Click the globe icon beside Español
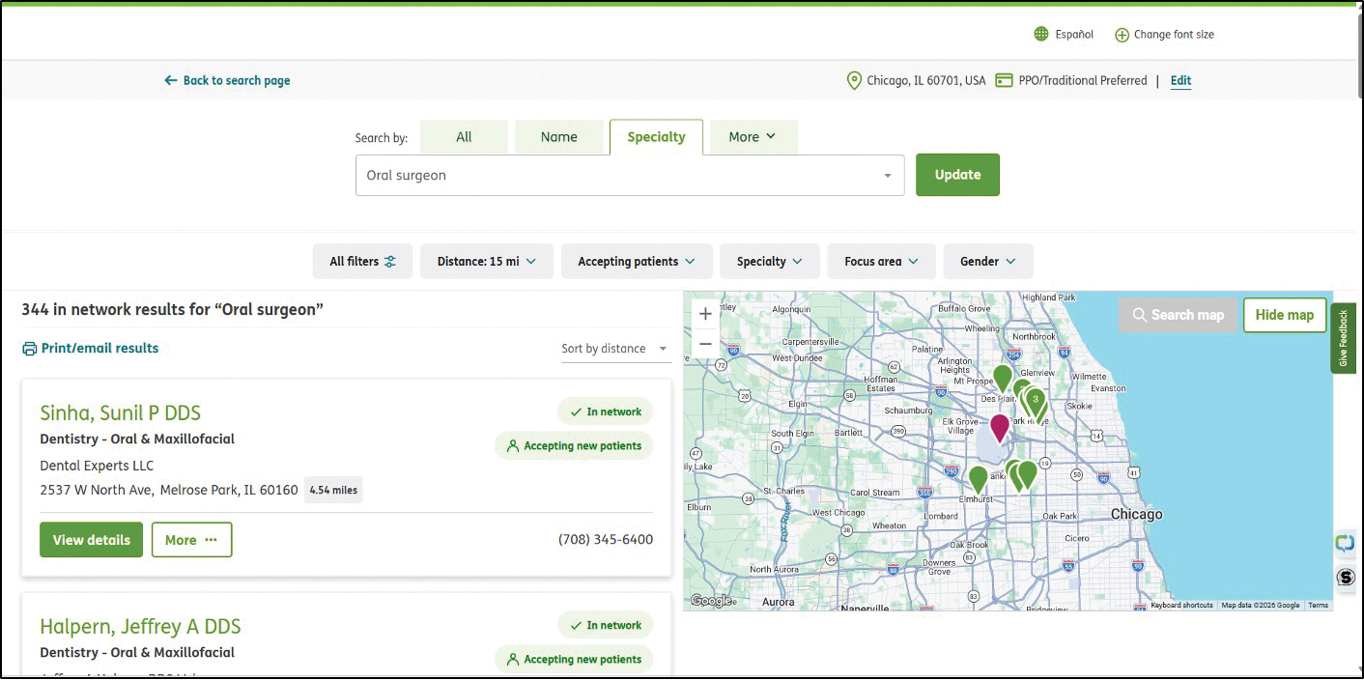This screenshot has width=1364, height=680. (x=1041, y=34)
